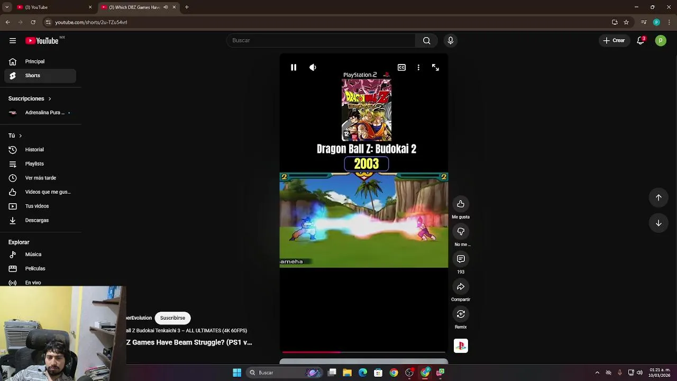Viewport: 677px width, 381px height.
Task: Click the Suscribirse button
Action: click(x=172, y=317)
